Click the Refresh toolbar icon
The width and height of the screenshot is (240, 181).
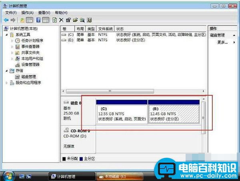[55, 20]
